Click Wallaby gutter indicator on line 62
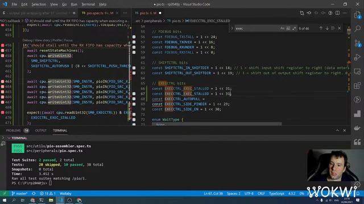Screen dimensions: 364x204 (134, 68)
